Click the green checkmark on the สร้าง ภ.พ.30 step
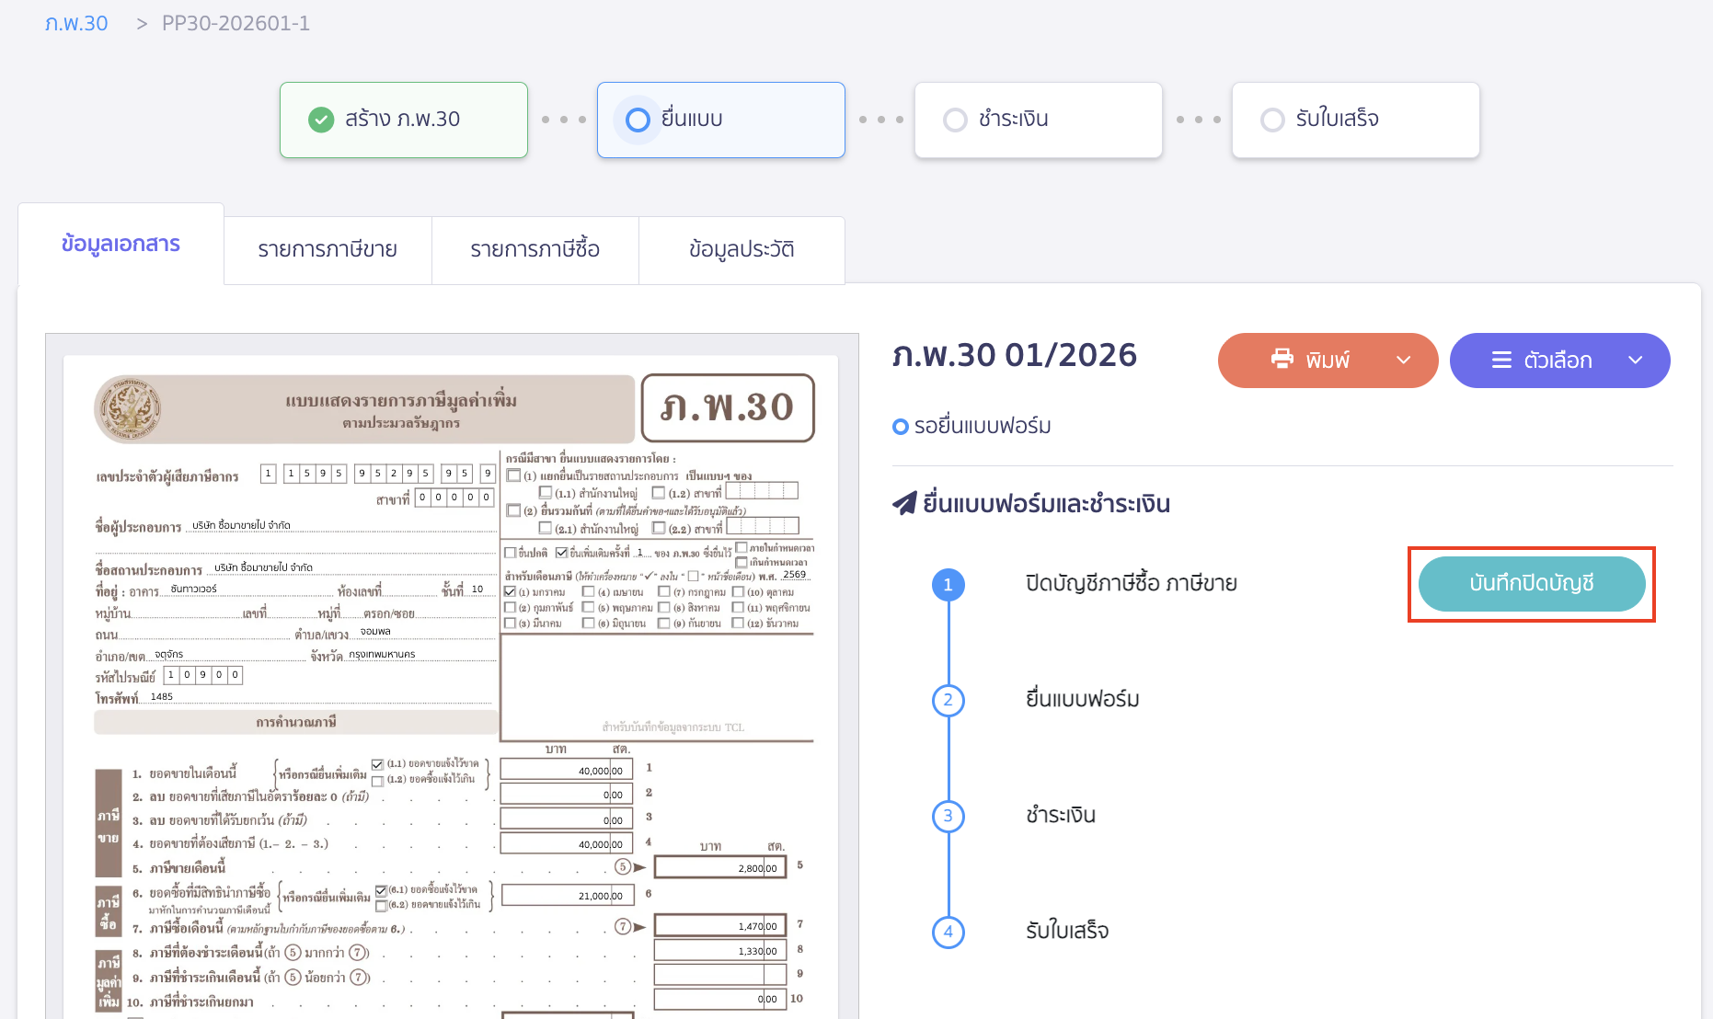 320,120
